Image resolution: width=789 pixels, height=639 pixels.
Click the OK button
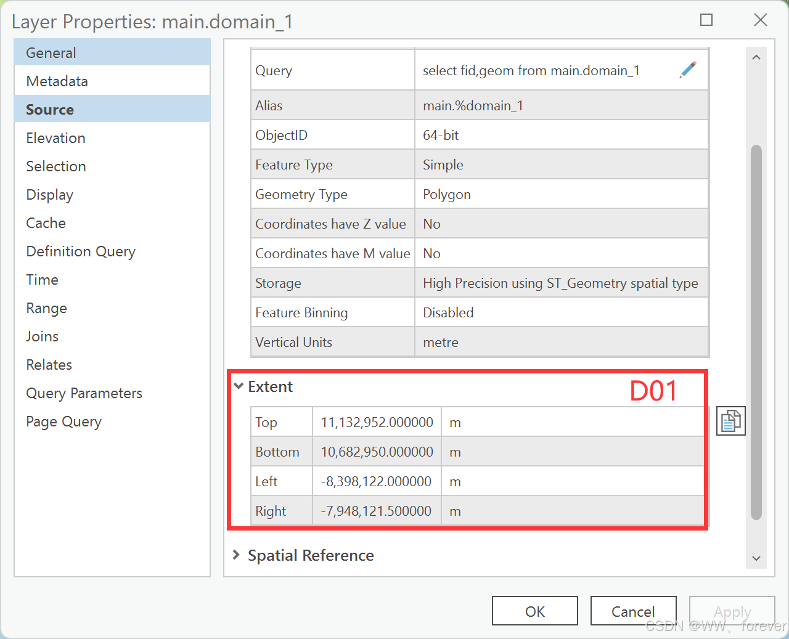click(535, 611)
